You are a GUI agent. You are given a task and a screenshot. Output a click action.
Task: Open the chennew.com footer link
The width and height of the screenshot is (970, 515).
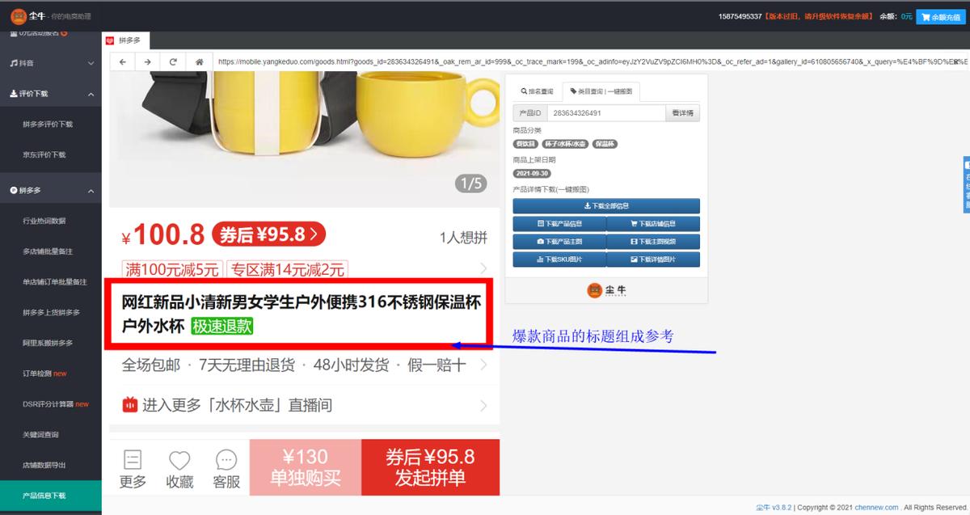point(876,507)
